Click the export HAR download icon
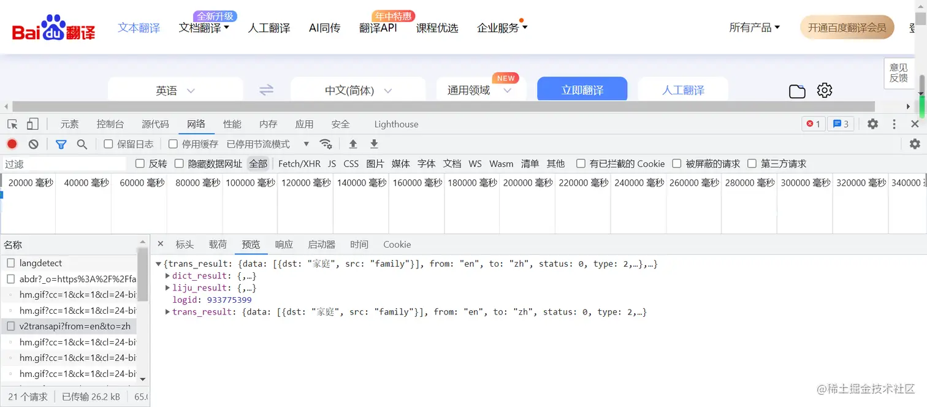Image resolution: width=927 pixels, height=407 pixels. (374, 144)
